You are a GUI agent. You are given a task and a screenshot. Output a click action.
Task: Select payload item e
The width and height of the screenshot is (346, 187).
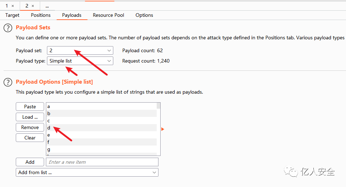point(101,135)
